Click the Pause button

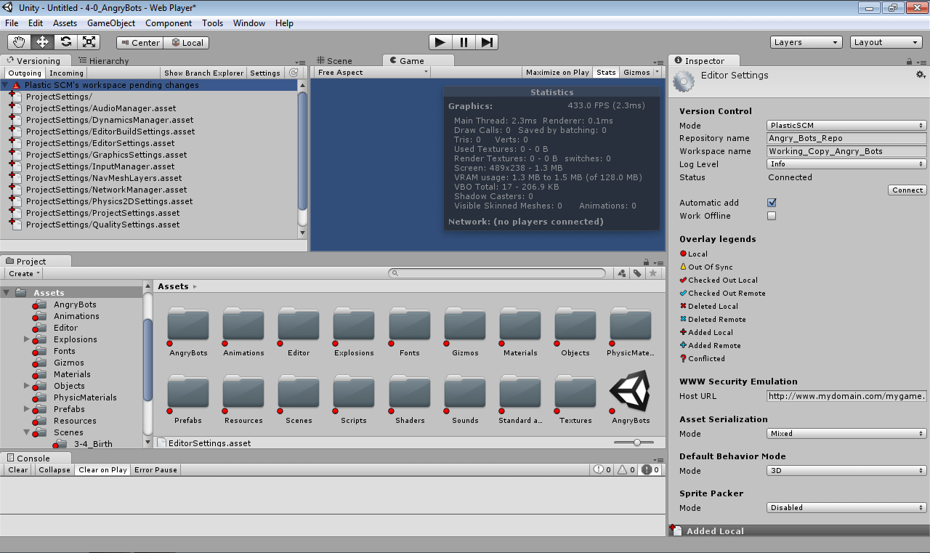click(464, 42)
